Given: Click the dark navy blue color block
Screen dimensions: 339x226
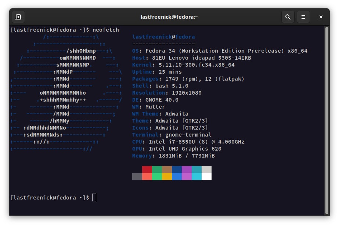Looking at the screenshot, I should 177,169.
